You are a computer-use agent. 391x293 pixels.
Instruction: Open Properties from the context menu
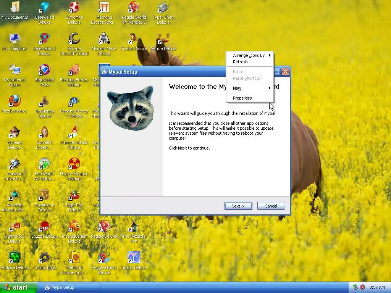250,98
